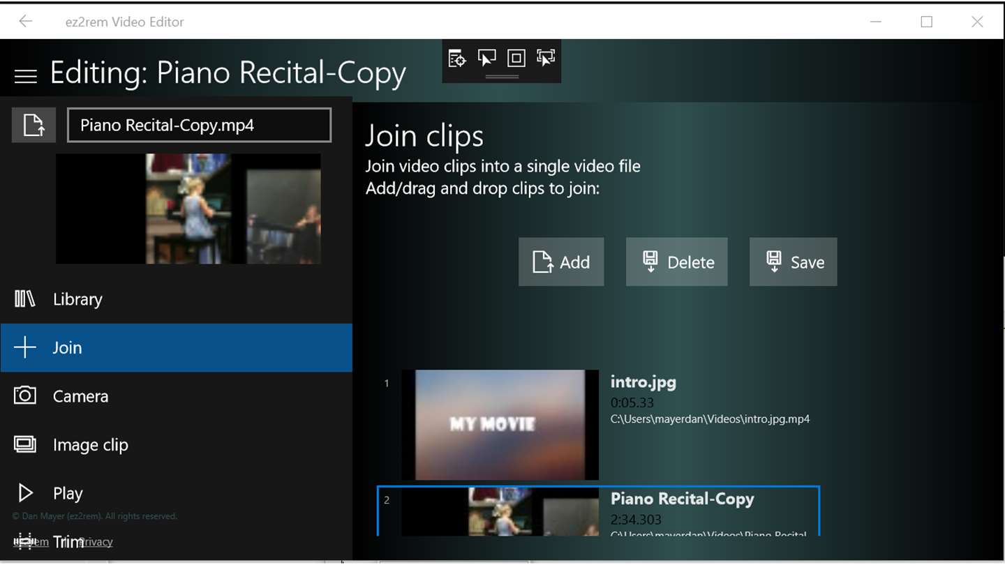Open the Library section
Screen dimensions: 1005x565
pos(177,299)
